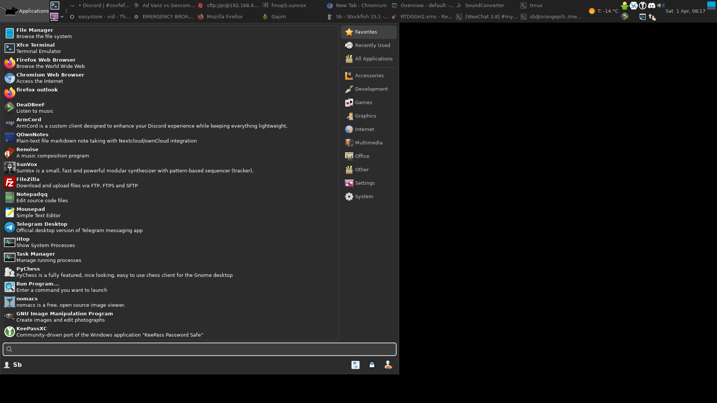The image size is (717, 403).
Task: Click the Discord tray icon
Action: (x=652, y=6)
